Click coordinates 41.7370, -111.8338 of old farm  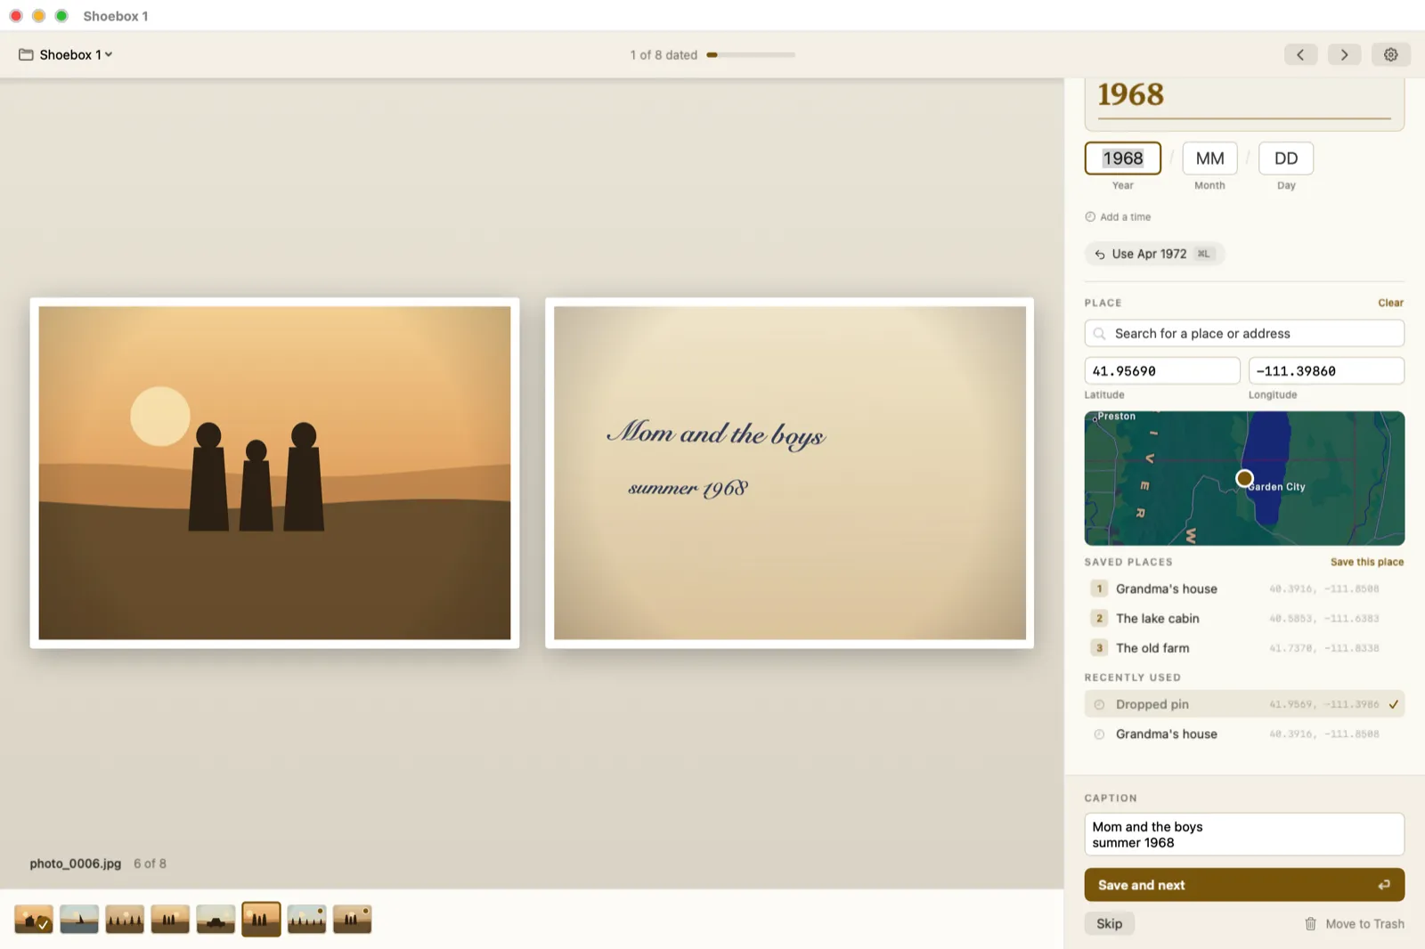tap(1323, 648)
